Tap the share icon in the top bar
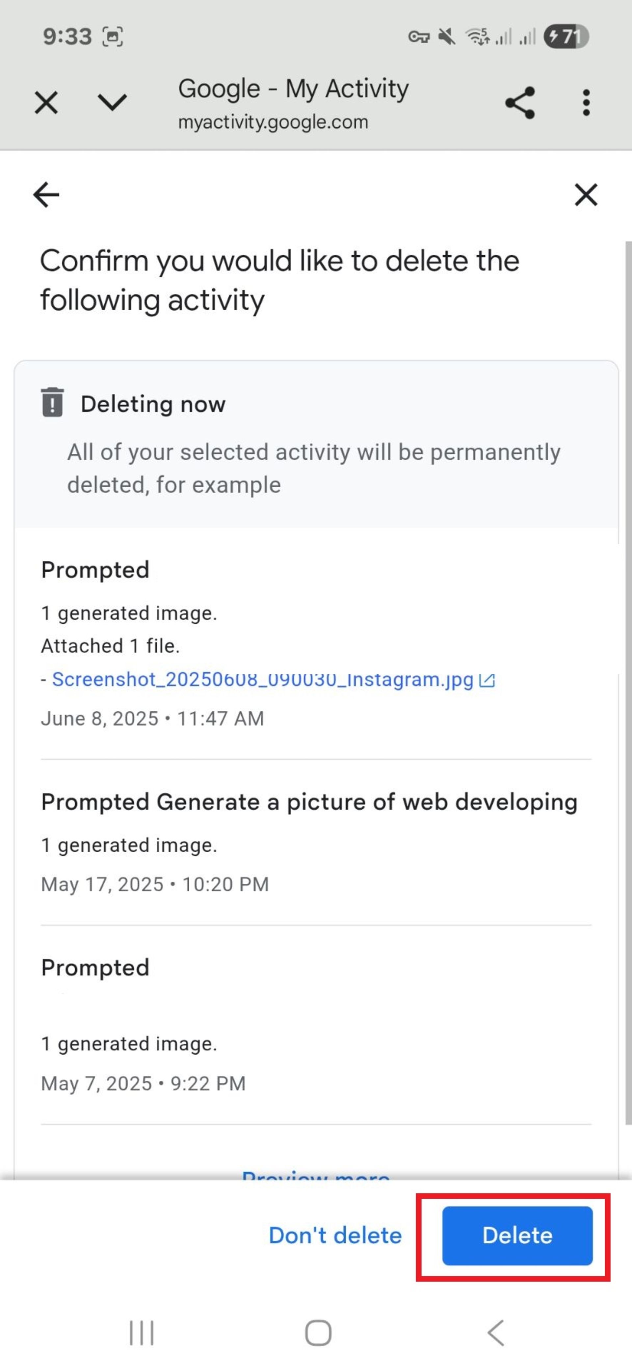 520,102
